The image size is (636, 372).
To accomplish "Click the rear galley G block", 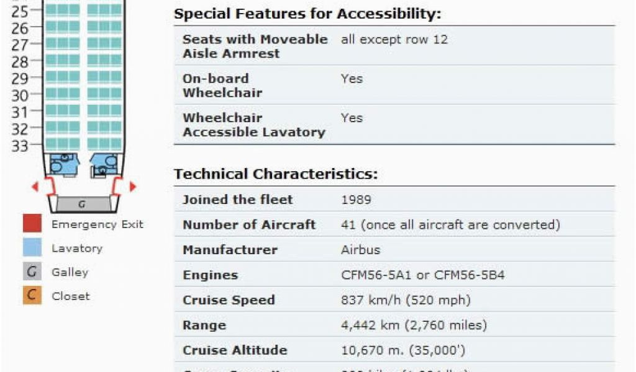I will (x=83, y=204).
